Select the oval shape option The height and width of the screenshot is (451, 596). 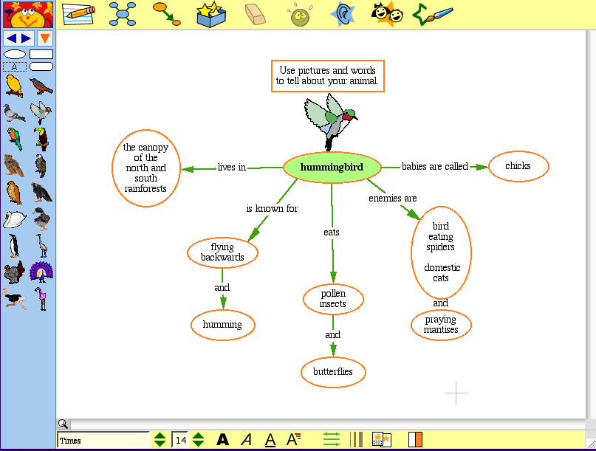point(15,53)
